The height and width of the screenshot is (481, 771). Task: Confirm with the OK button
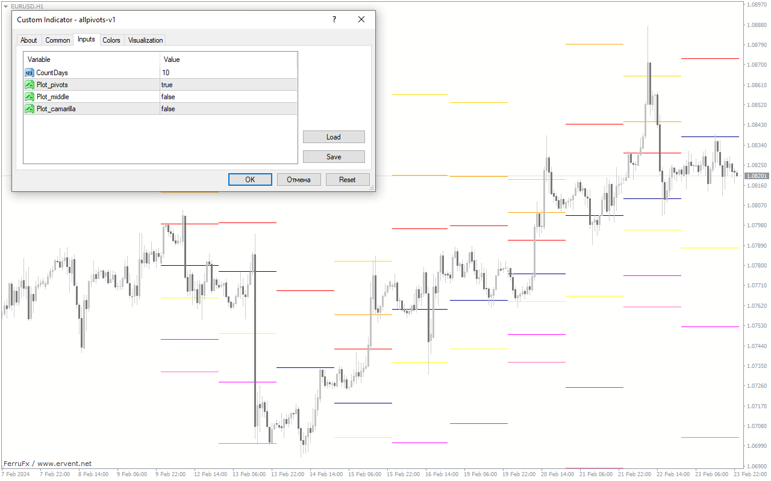(x=250, y=180)
